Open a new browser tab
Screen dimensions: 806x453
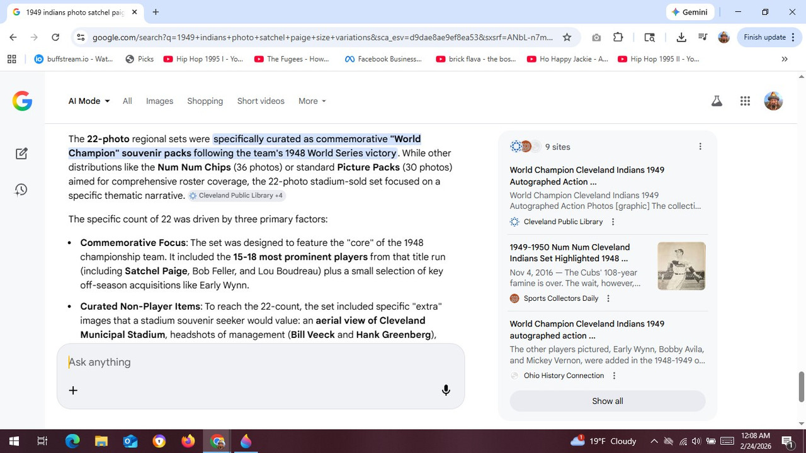156,12
